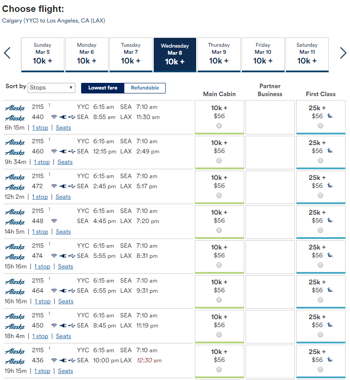
Task: Expand 1 stop details for 19h 15m flight
Action: (42, 371)
